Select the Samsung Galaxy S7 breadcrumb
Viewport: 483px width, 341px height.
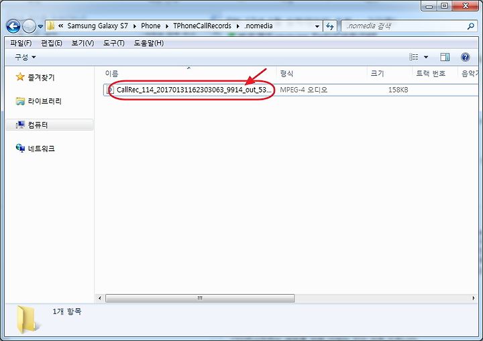click(x=97, y=26)
